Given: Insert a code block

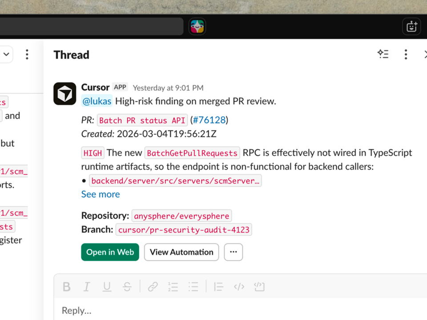Looking at the screenshot, I should coord(259,287).
